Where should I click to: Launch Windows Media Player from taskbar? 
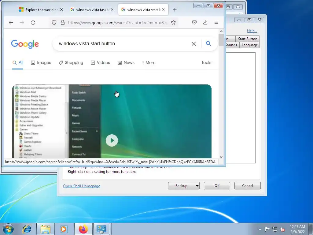click(x=64, y=229)
